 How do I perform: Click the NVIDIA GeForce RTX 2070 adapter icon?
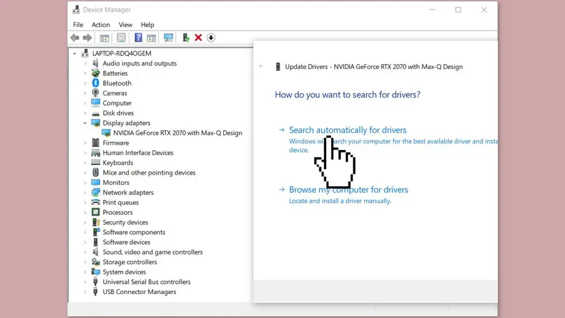pos(106,132)
